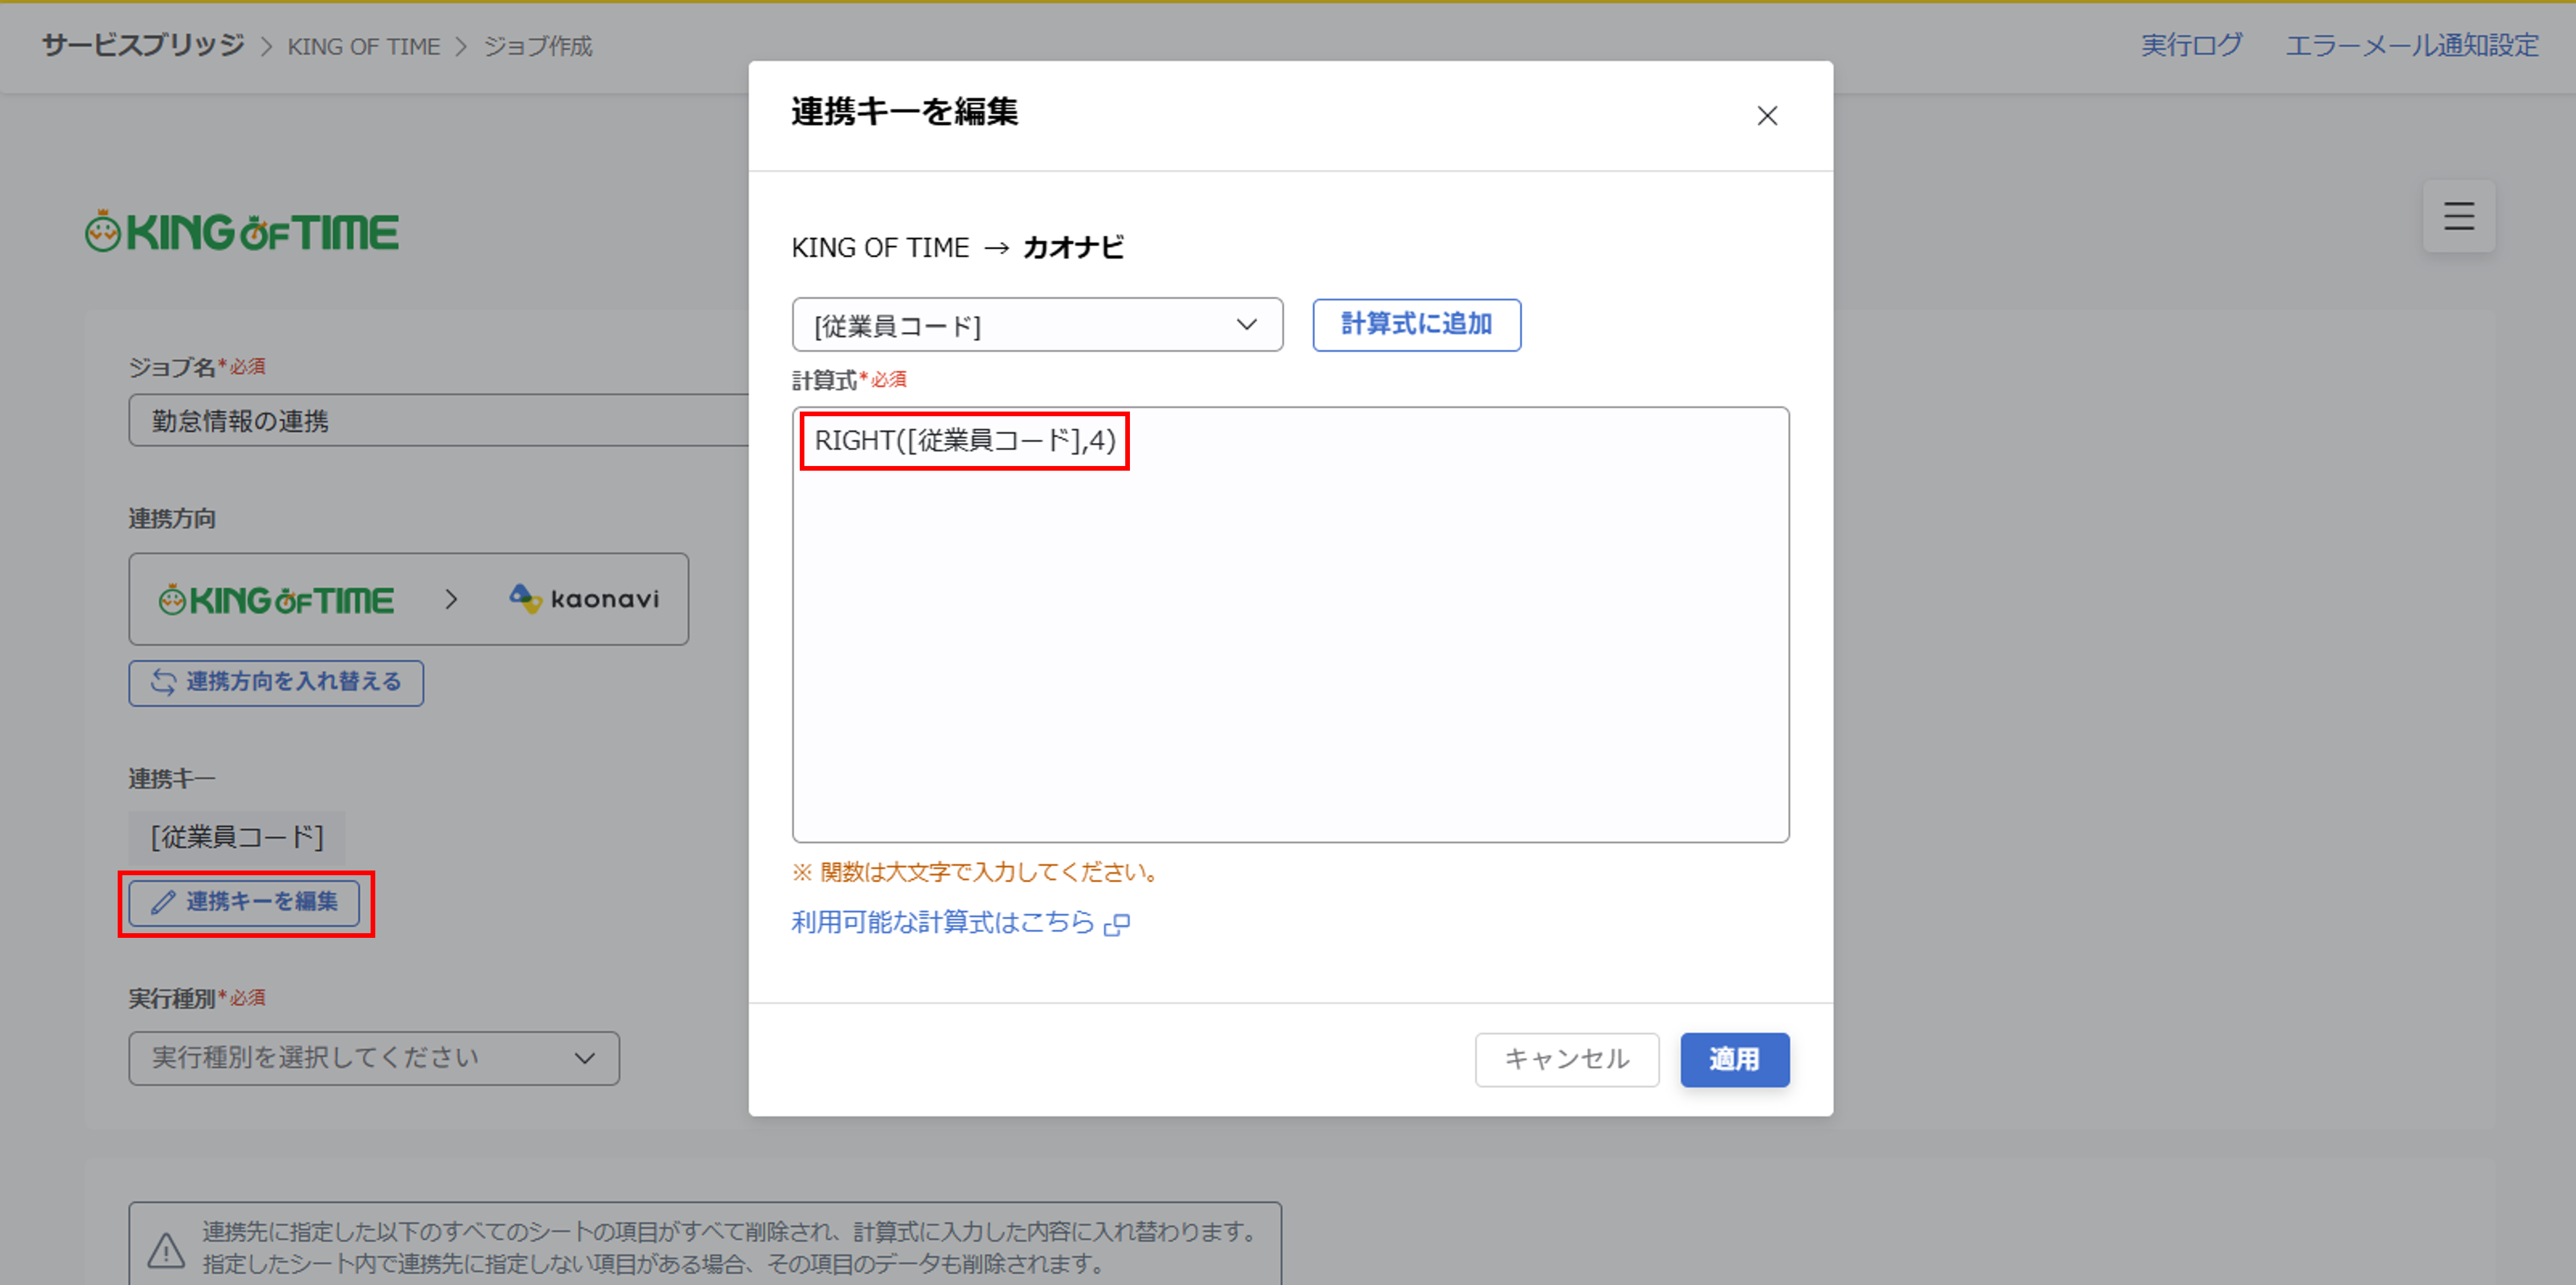2576x1285 pixels.
Task: Click the external link icon beside 利用可能な計算式はこちら
Action: click(1117, 924)
